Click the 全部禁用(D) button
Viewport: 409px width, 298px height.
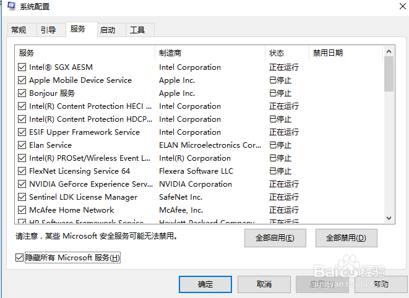pos(346,238)
